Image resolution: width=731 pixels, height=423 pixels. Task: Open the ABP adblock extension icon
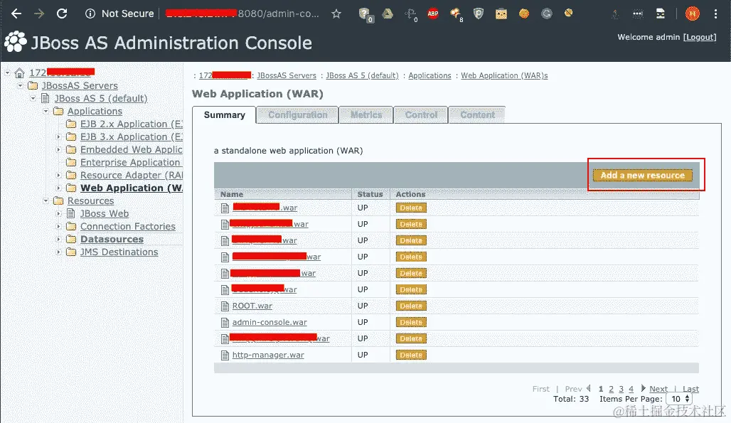coord(433,14)
